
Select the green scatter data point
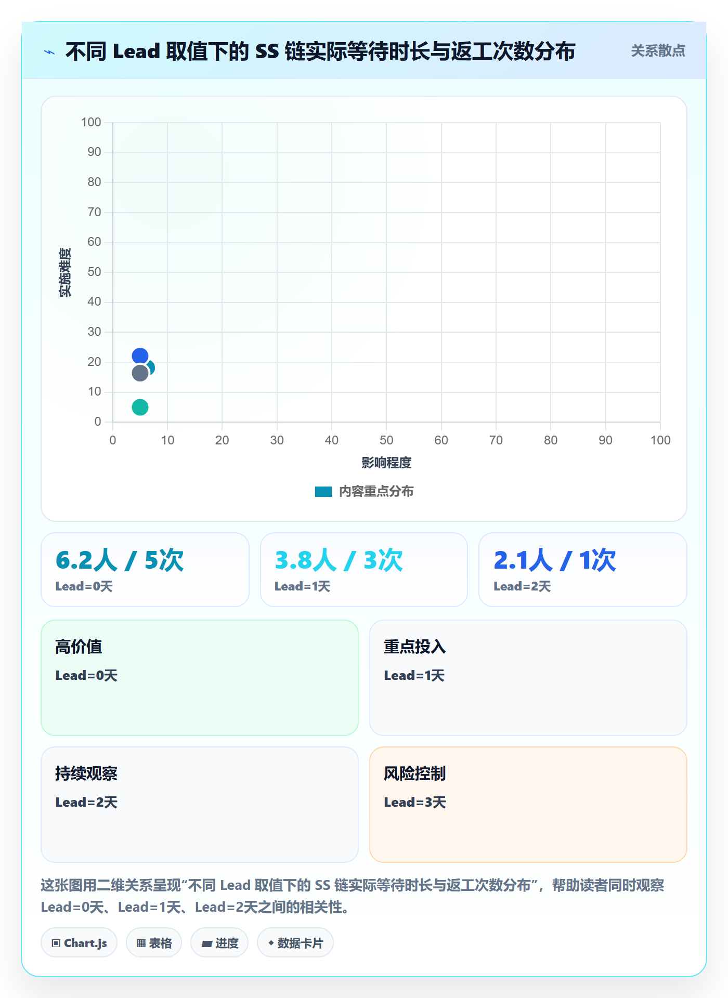pos(140,407)
